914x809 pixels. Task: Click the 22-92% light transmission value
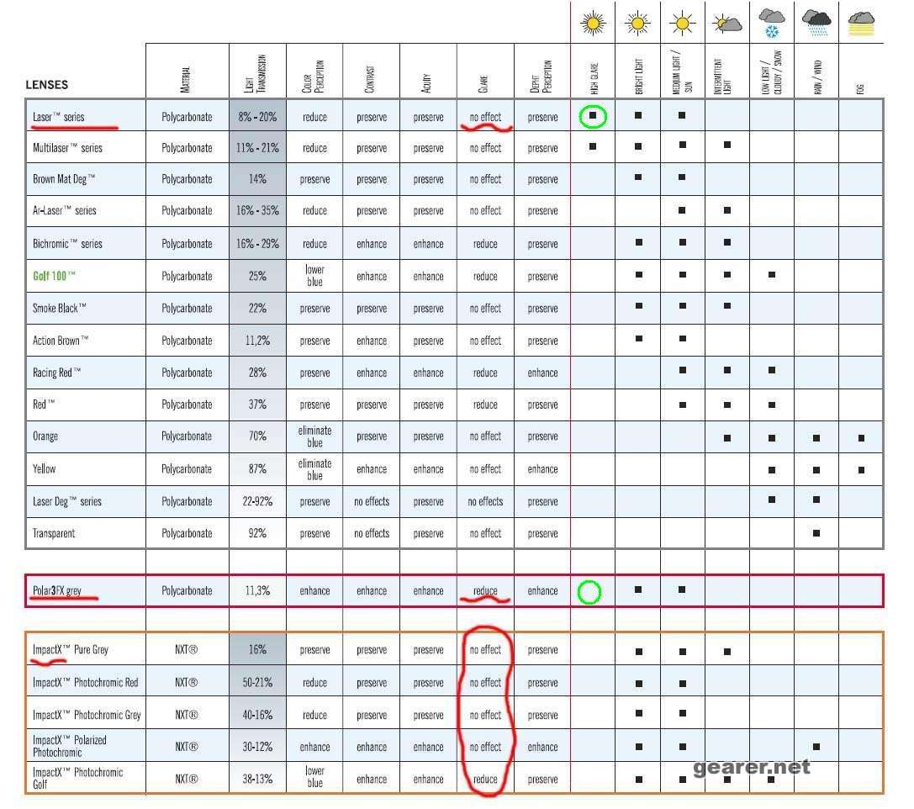pos(257,501)
